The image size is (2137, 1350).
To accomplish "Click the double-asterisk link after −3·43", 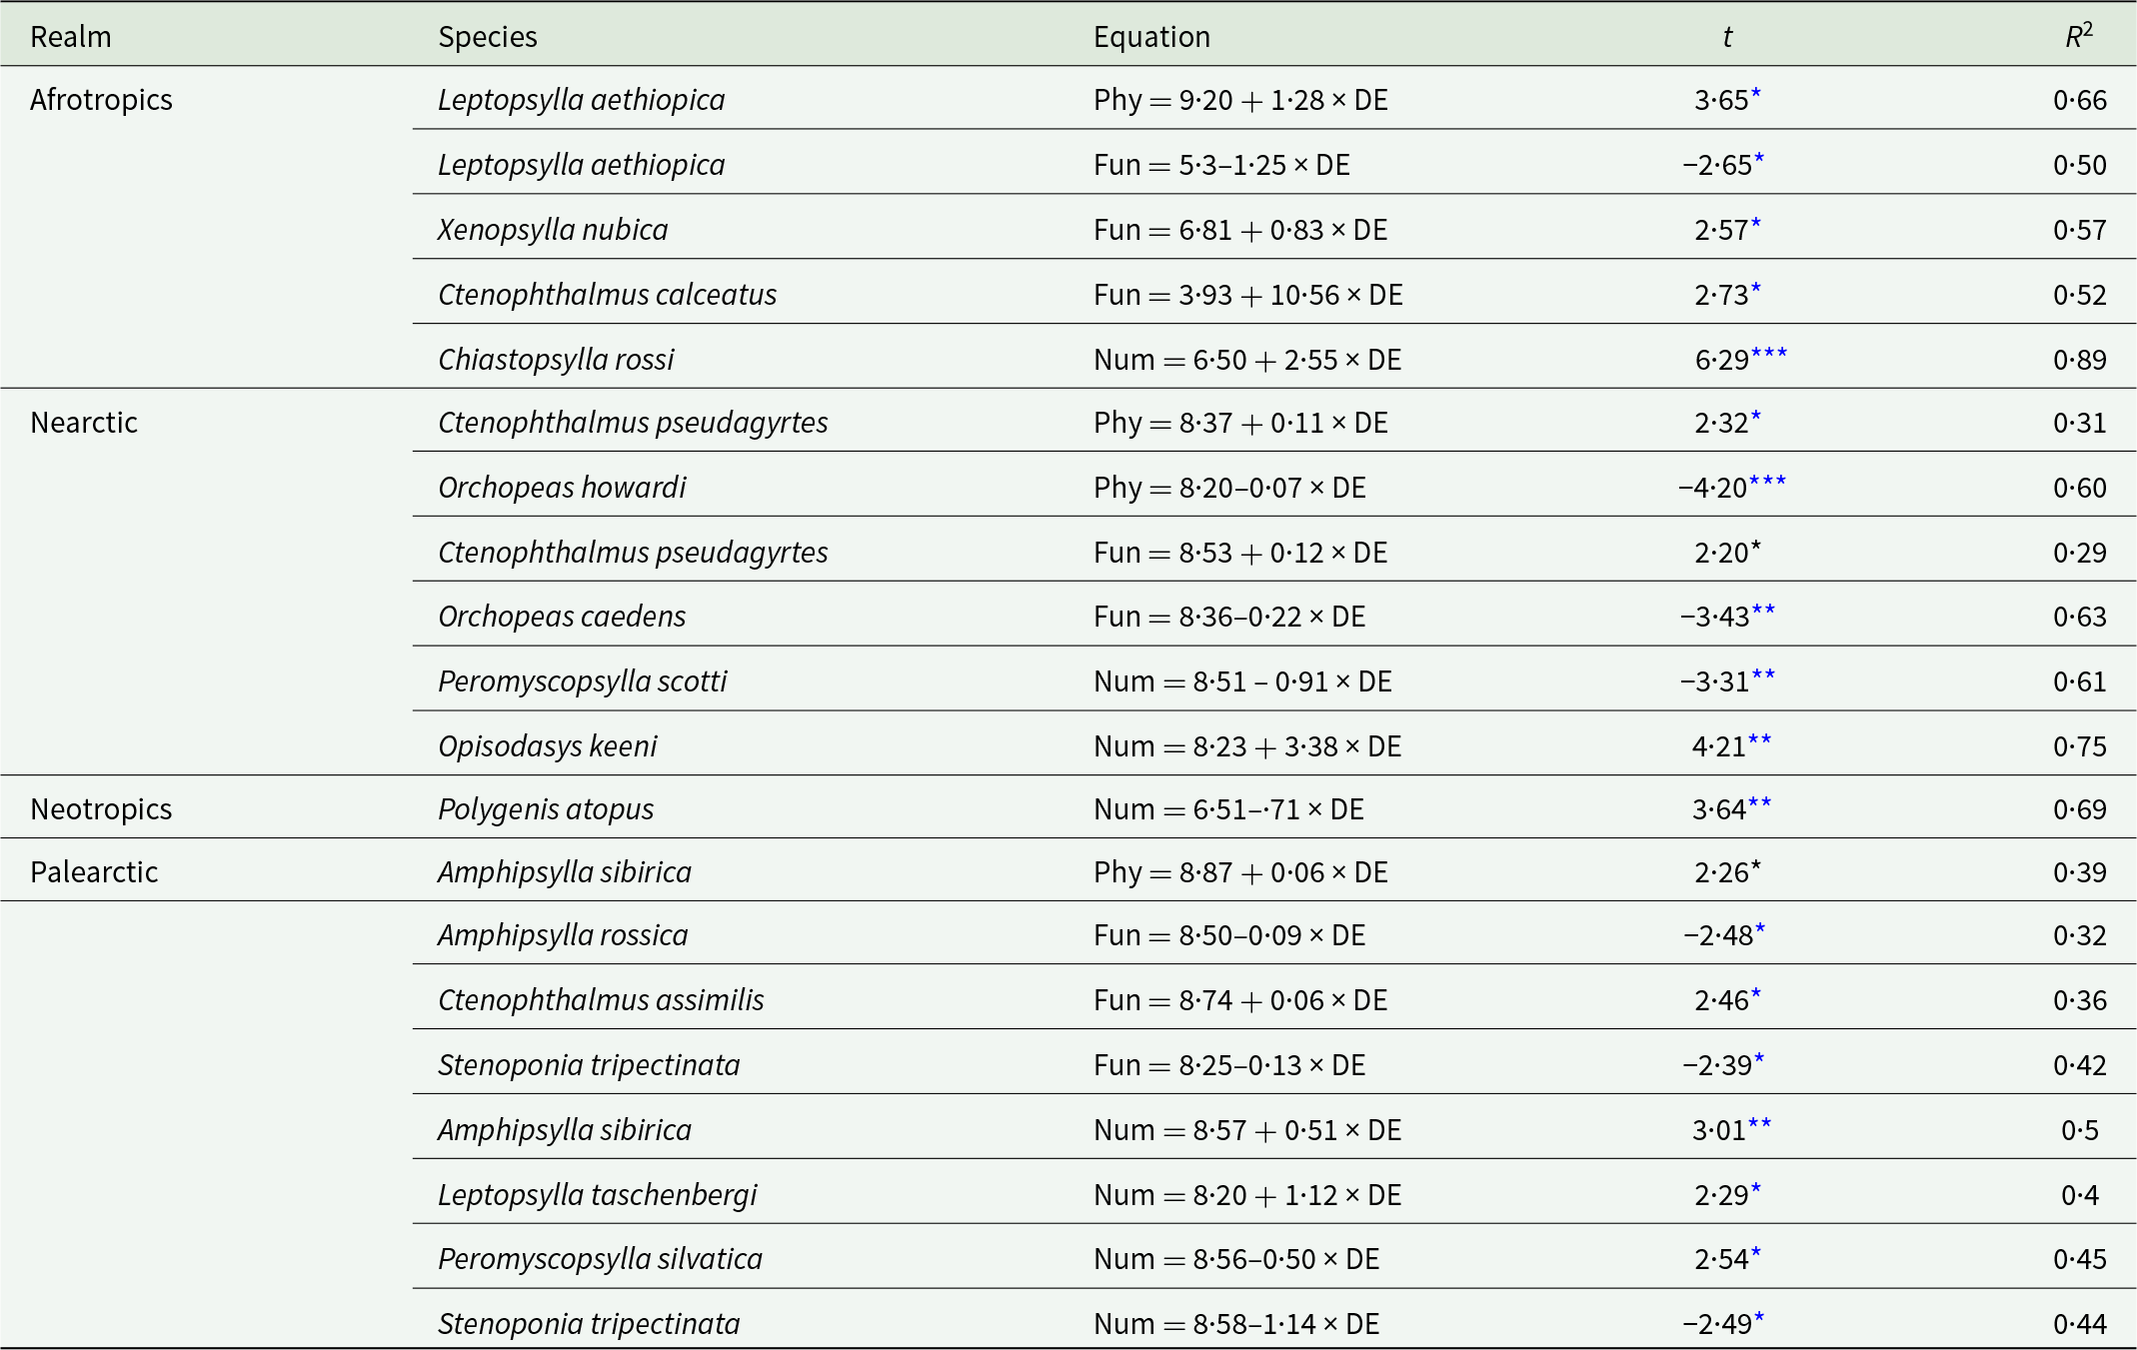I will pos(1764,611).
